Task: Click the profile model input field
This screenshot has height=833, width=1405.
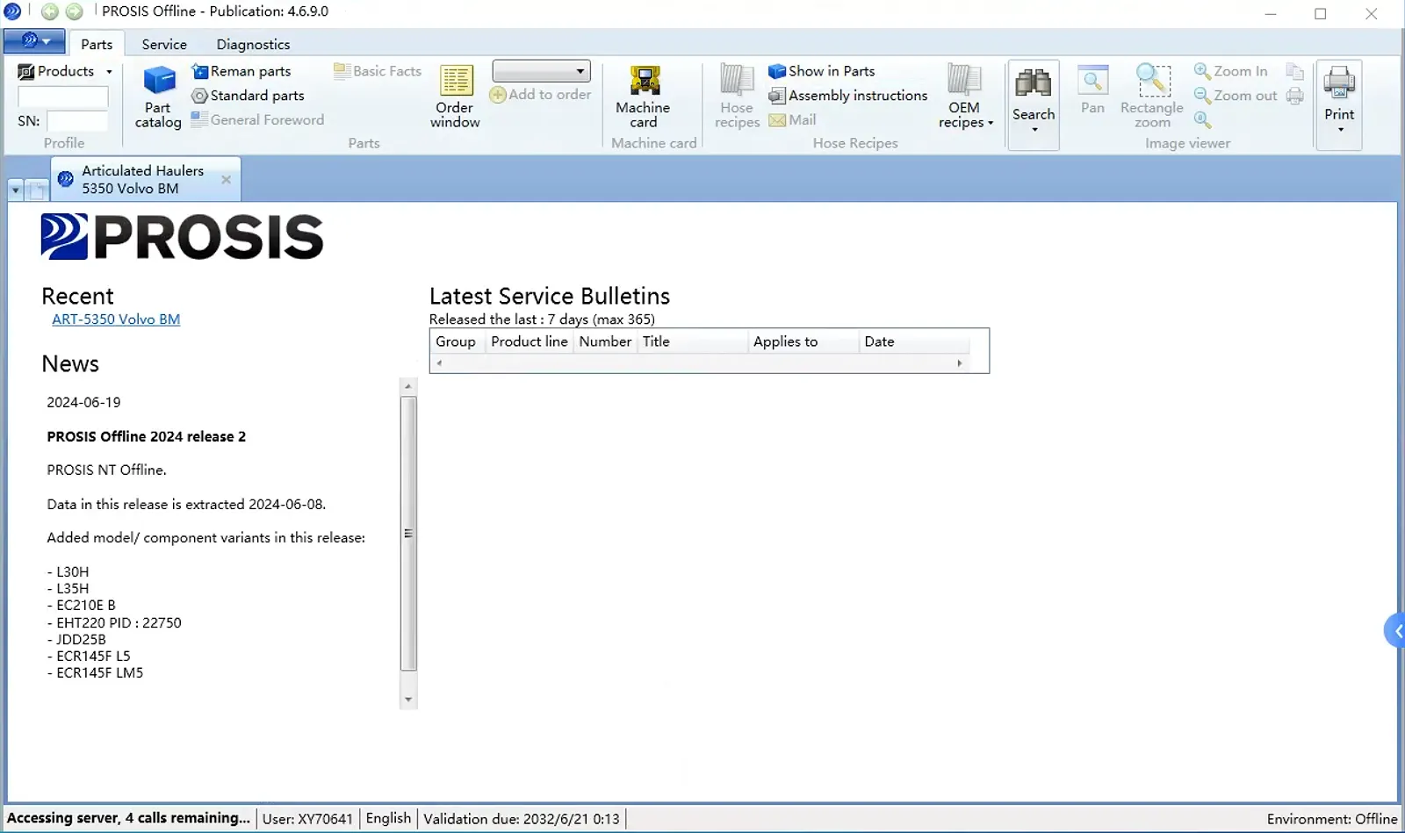Action: (x=63, y=97)
